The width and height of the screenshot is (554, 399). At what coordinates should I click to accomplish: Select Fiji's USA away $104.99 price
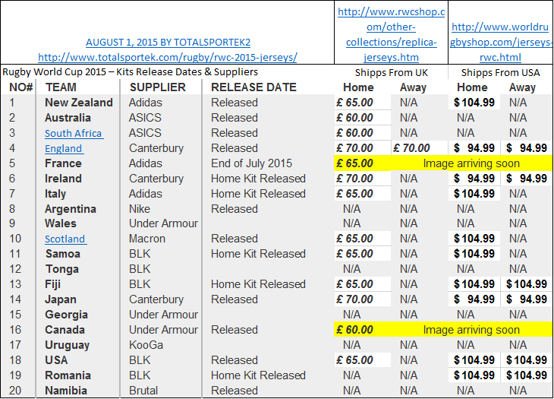[527, 284]
